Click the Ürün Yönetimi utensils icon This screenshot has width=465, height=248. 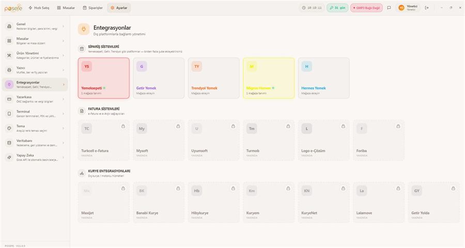pyautogui.click(x=9, y=55)
